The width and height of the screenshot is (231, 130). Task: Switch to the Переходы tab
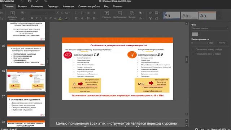pyautogui.click(x=53, y=6)
